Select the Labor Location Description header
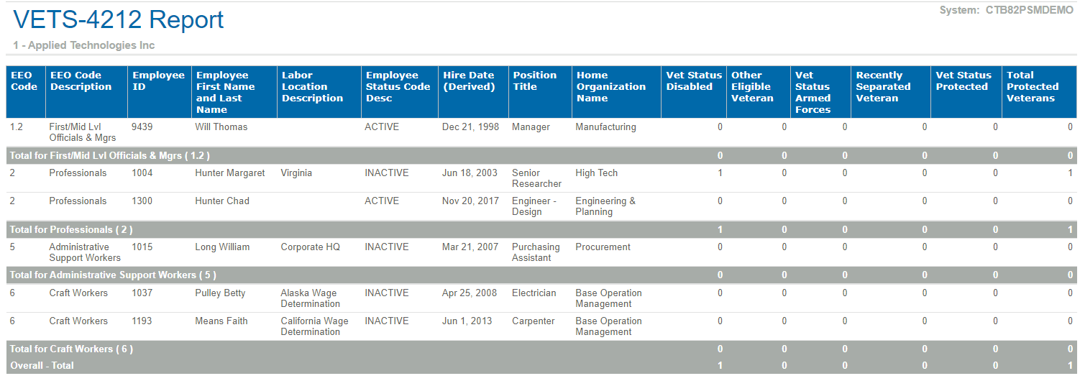This screenshot has width=1080, height=381. [x=319, y=92]
